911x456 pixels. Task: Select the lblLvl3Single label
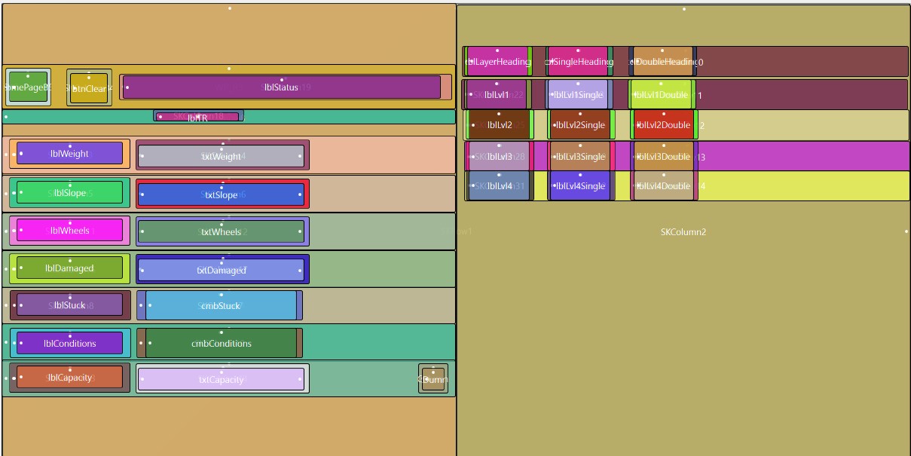(579, 157)
